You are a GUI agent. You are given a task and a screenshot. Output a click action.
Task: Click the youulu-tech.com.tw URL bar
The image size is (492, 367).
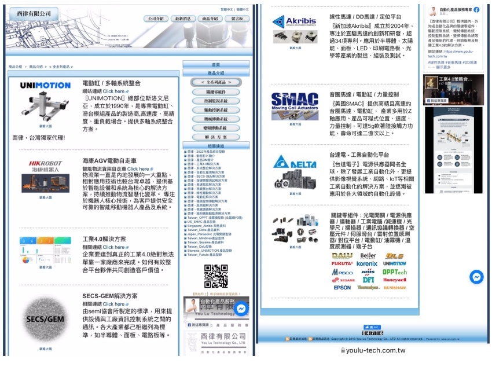(373, 350)
